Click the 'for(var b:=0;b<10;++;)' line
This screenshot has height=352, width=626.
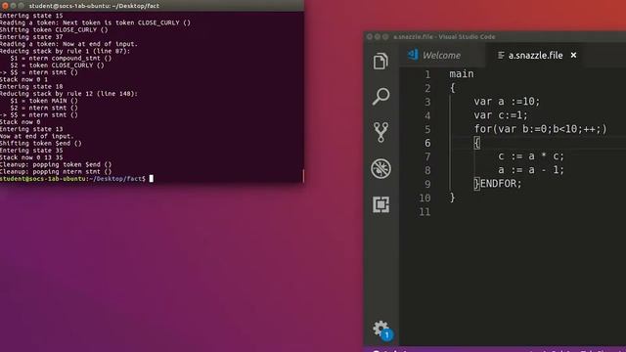click(x=540, y=129)
